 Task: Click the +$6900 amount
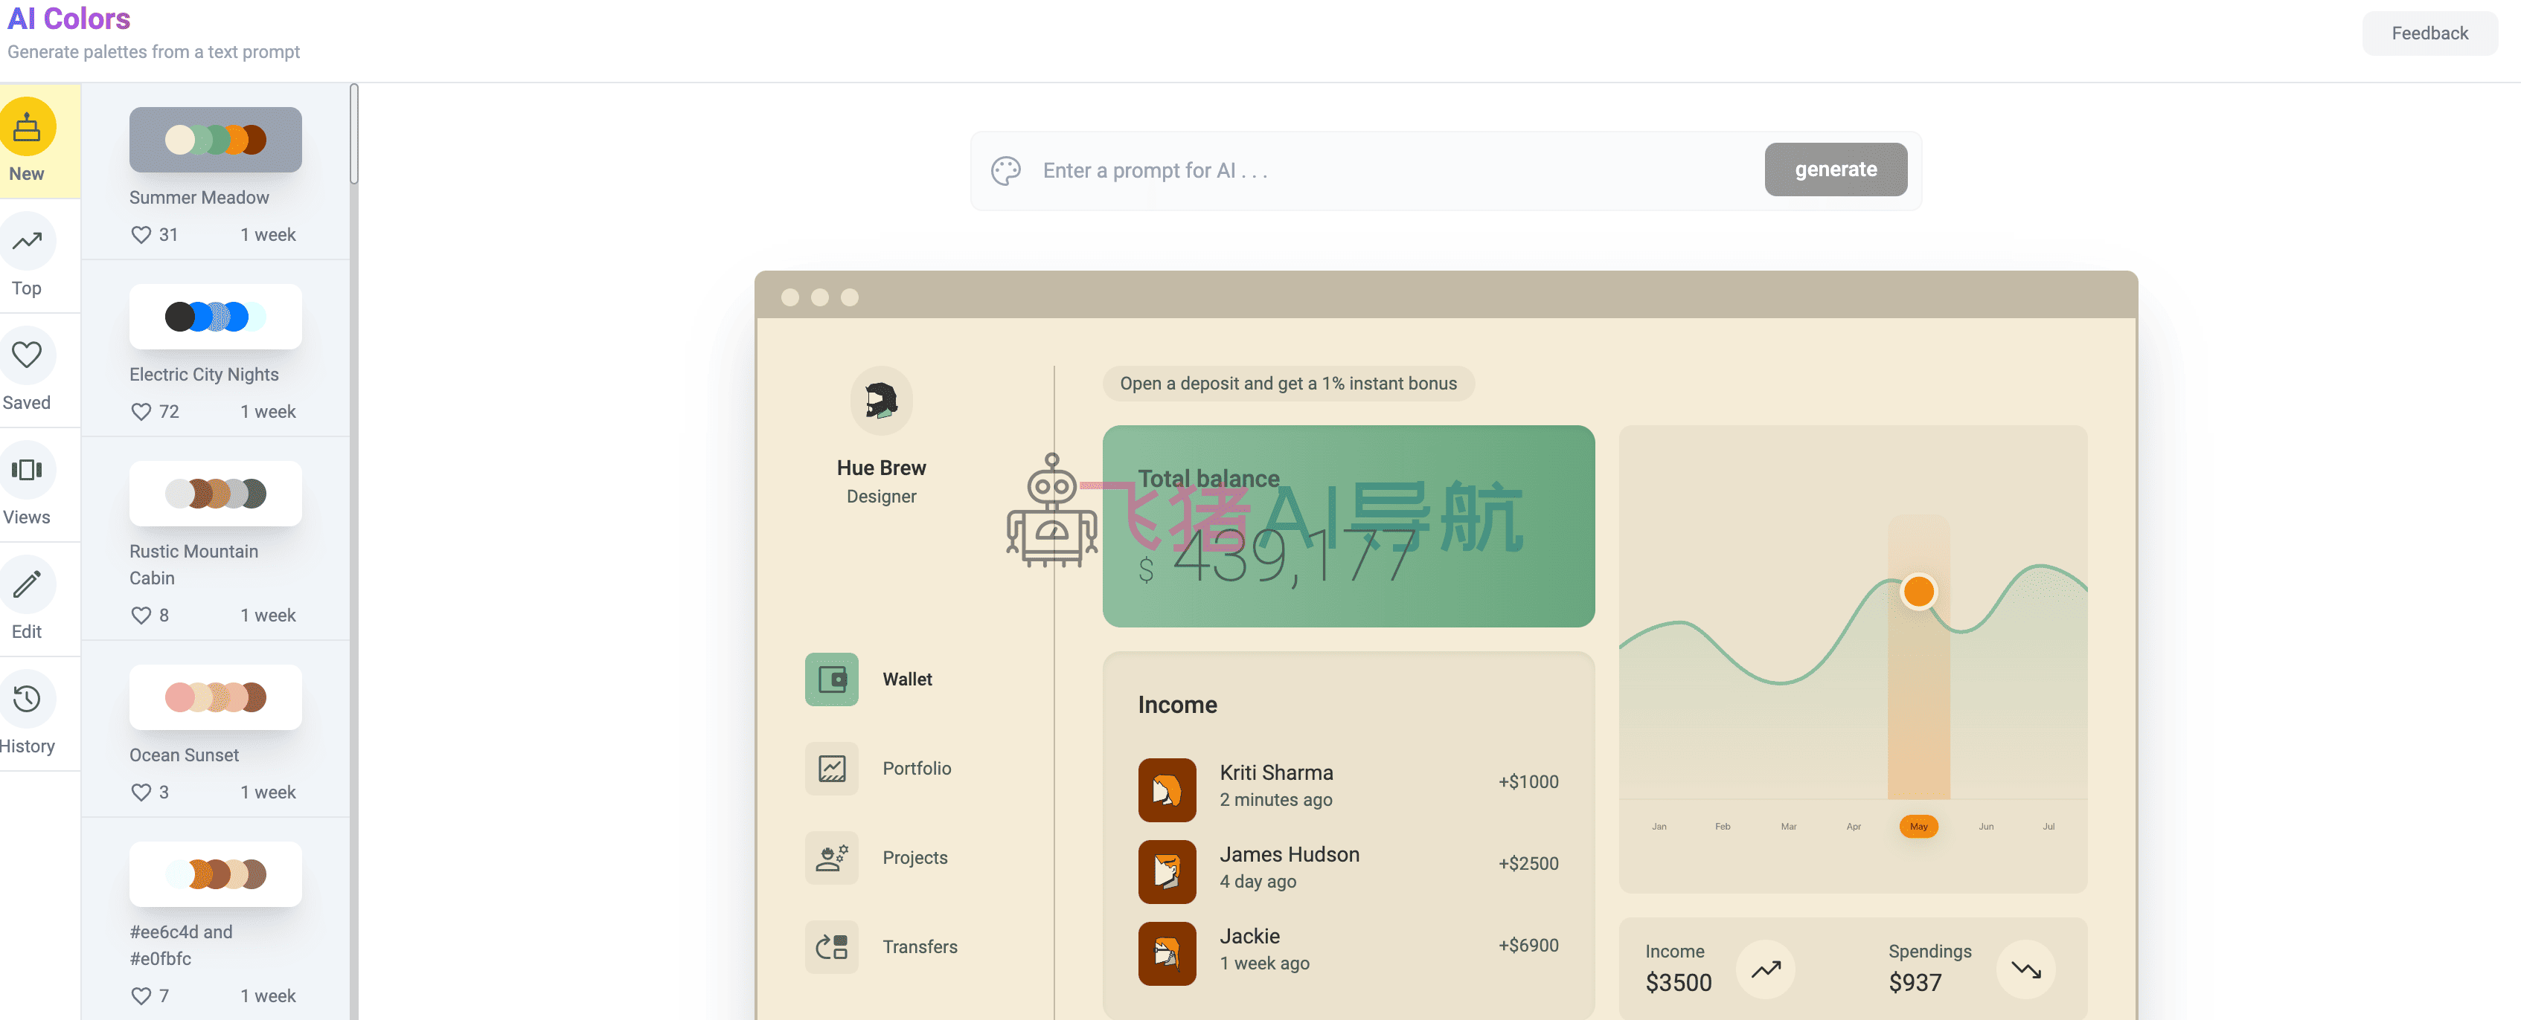(x=1528, y=946)
